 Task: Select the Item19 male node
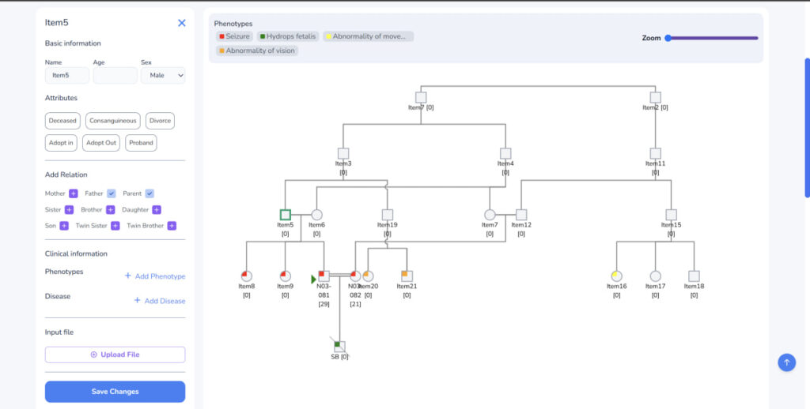(x=388, y=215)
